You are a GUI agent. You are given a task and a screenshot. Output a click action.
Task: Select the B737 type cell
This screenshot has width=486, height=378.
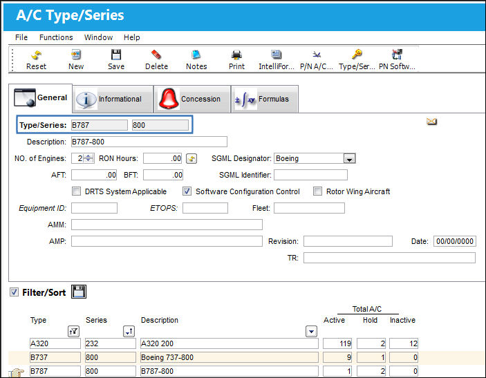(x=55, y=357)
